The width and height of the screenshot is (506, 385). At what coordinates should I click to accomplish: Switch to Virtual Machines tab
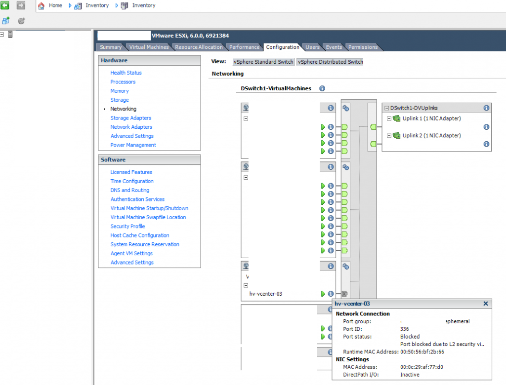pyautogui.click(x=149, y=47)
